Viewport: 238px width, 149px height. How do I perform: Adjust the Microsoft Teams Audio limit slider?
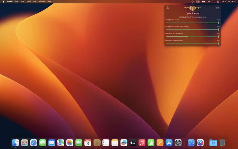click(192, 44)
